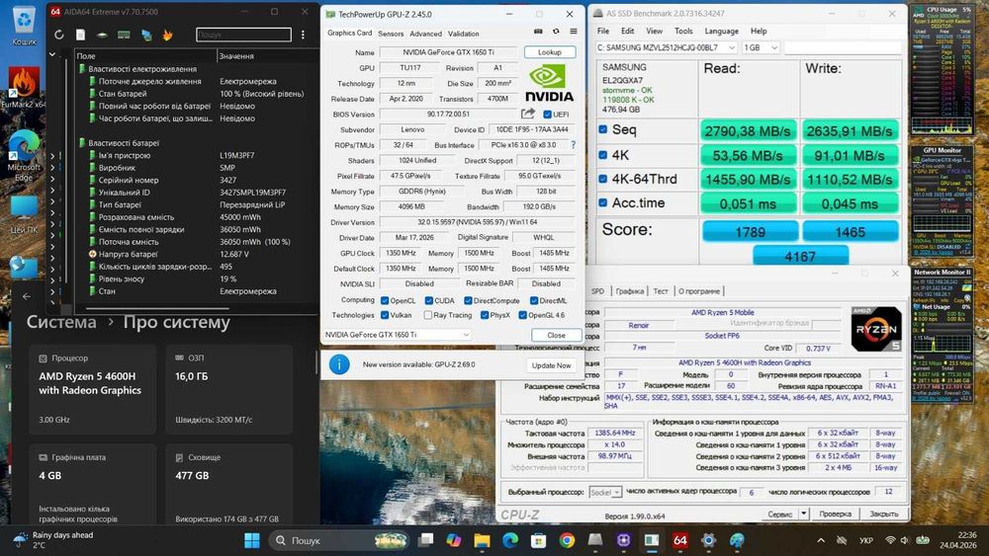Toggle the Vulkan checkbox in GPU-Z
This screenshot has height=556, width=989.
(385, 315)
